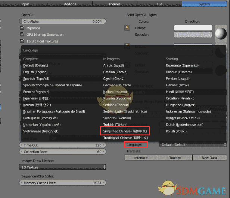
Task: Open the Images Draw Method 2D Texture dropdown
Action: [x=63, y=167]
